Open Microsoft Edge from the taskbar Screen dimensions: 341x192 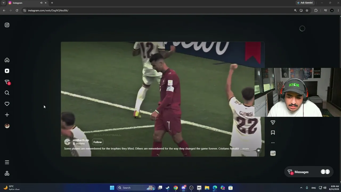215,188
